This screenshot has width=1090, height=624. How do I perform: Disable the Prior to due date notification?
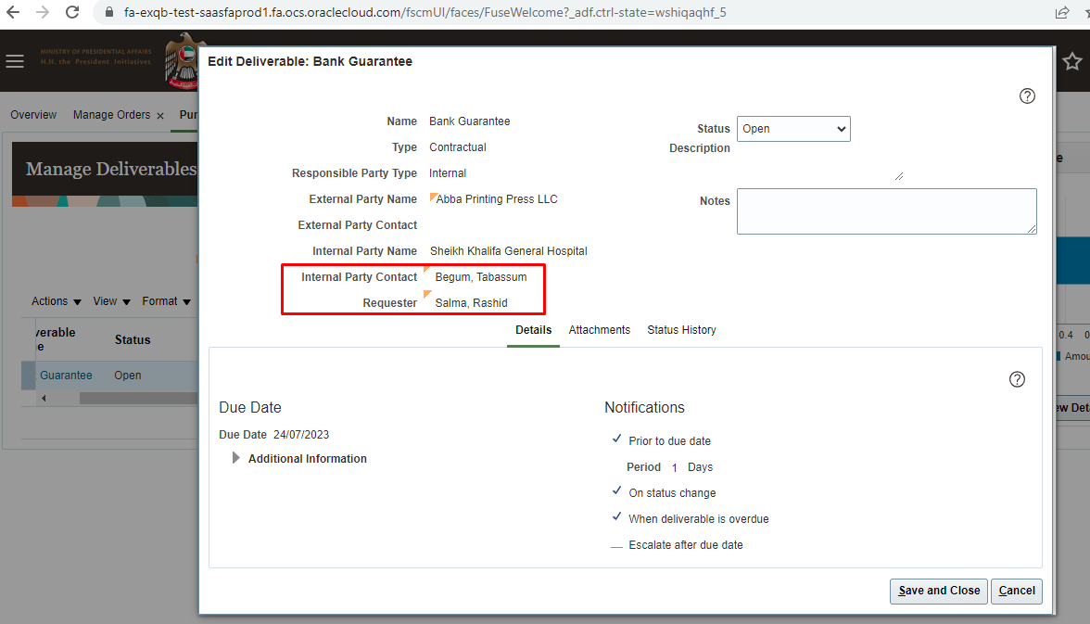point(616,440)
